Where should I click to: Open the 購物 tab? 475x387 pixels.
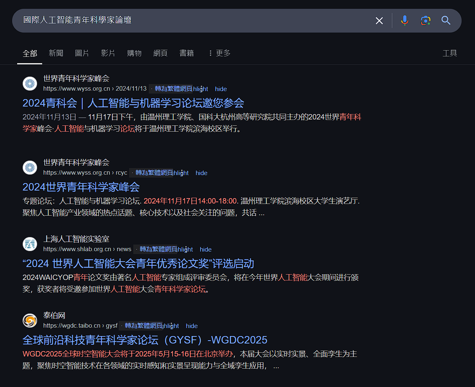[x=134, y=53]
